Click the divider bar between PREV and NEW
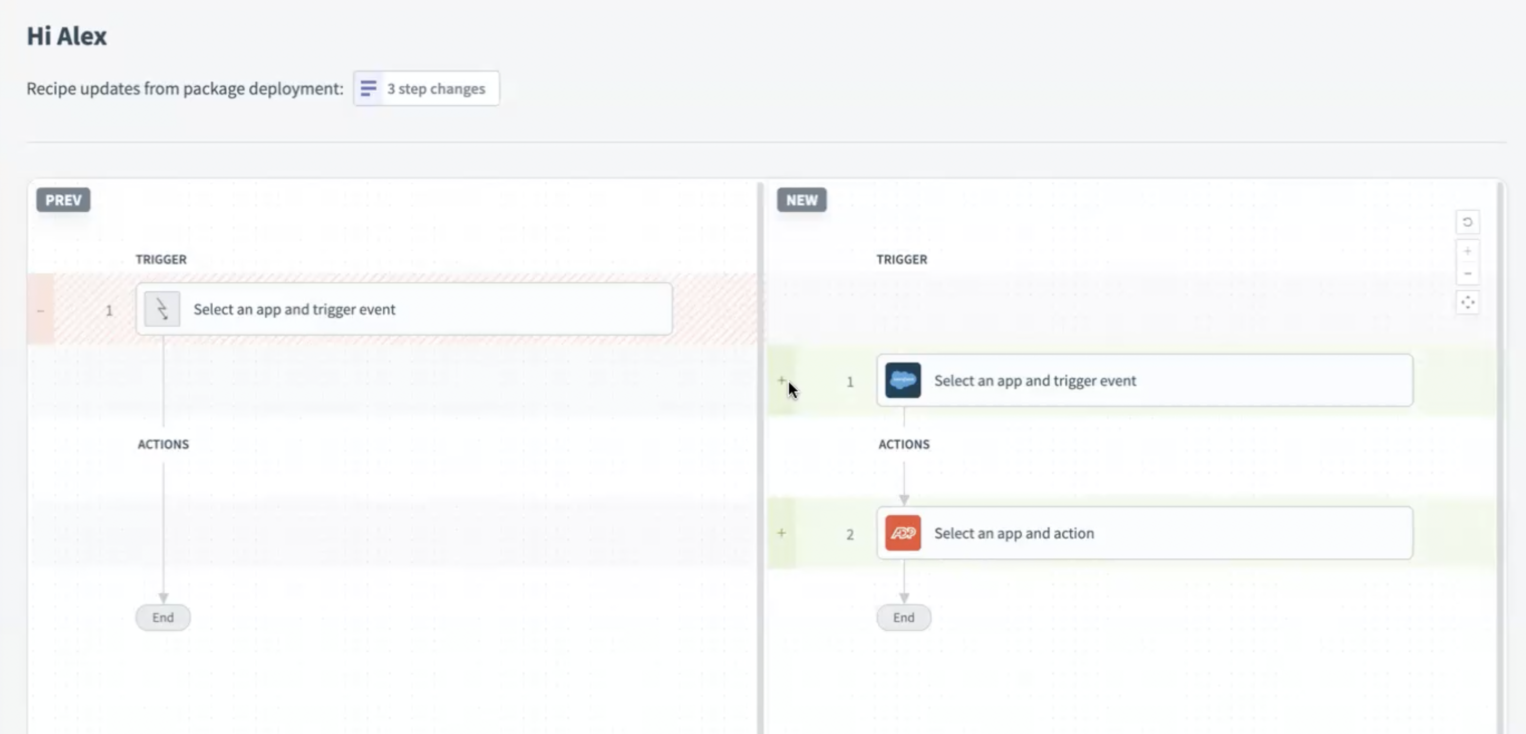1526x734 pixels. 760,456
